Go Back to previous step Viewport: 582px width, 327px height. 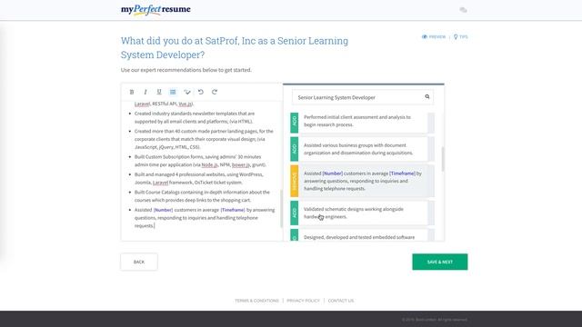coord(139,262)
